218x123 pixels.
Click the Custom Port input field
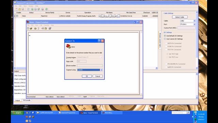click(186, 28)
